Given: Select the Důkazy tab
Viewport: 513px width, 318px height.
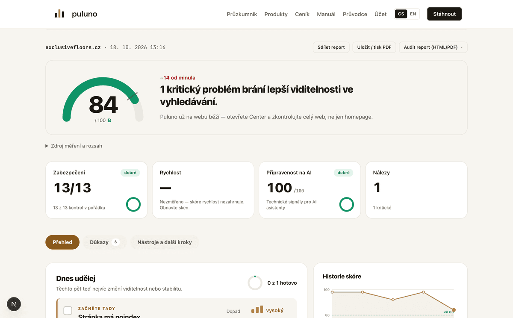Looking at the screenshot, I should pyautogui.click(x=104, y=242).
